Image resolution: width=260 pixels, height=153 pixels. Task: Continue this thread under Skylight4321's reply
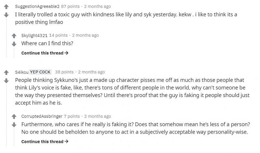(45, 53)
